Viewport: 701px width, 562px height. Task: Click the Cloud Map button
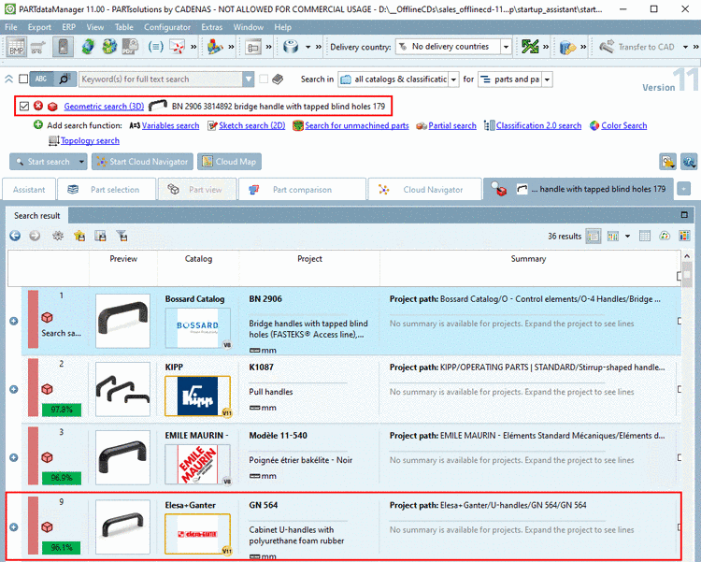pos(229,162)
